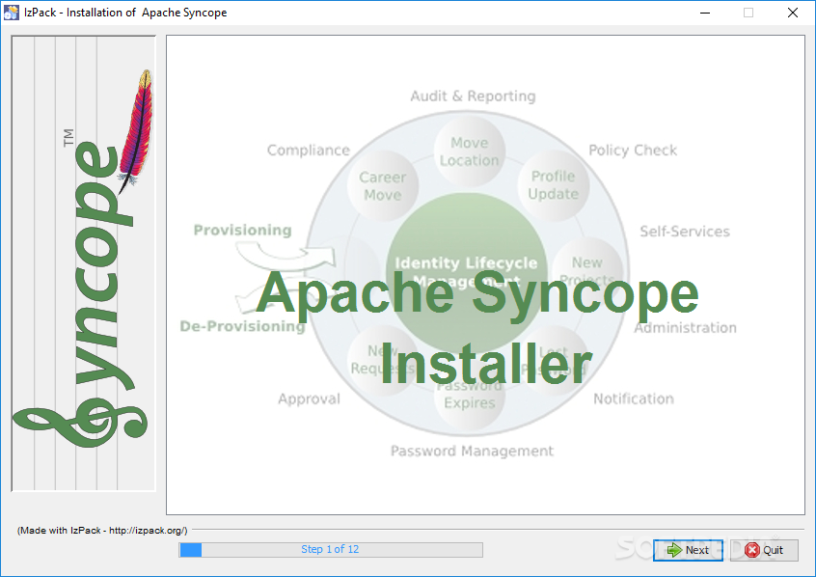Click the 'Profile Update' circle

click(x=554, y=185)
